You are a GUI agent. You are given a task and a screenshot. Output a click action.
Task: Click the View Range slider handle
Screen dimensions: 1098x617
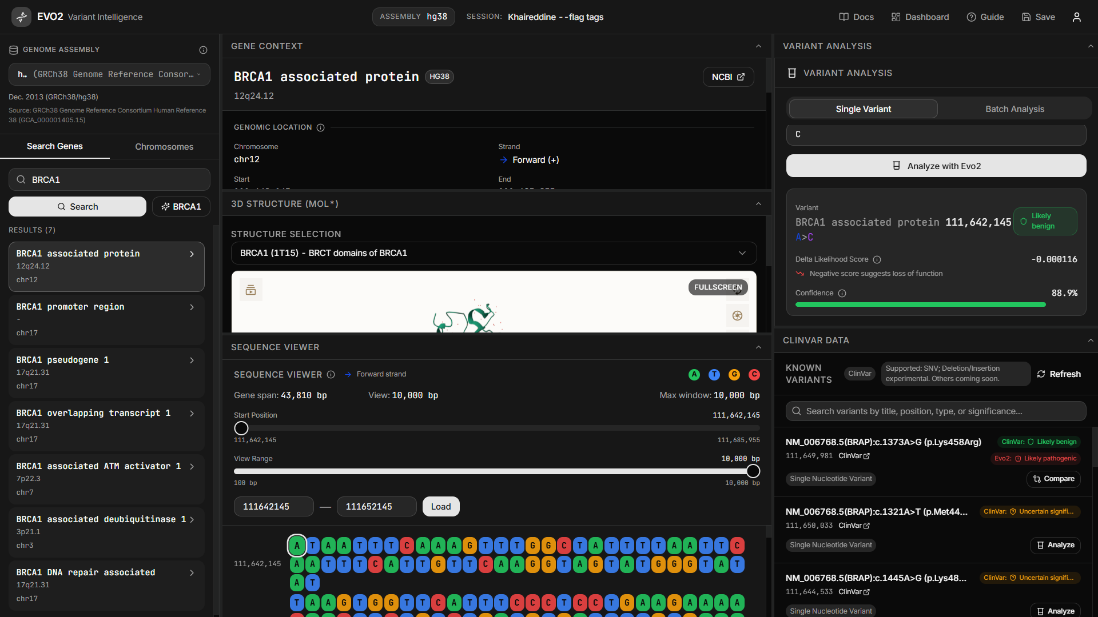coord(753,471)
